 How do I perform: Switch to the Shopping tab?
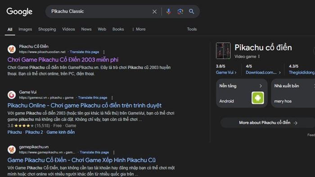[x=47, y=29]
